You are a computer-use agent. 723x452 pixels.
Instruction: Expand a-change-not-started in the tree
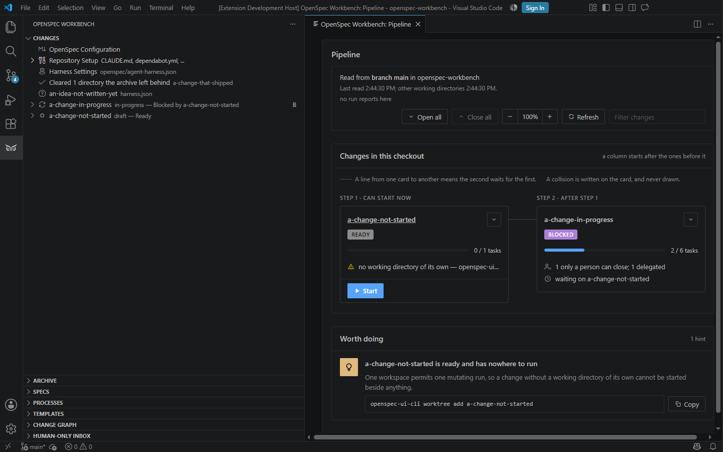point(32,116)
